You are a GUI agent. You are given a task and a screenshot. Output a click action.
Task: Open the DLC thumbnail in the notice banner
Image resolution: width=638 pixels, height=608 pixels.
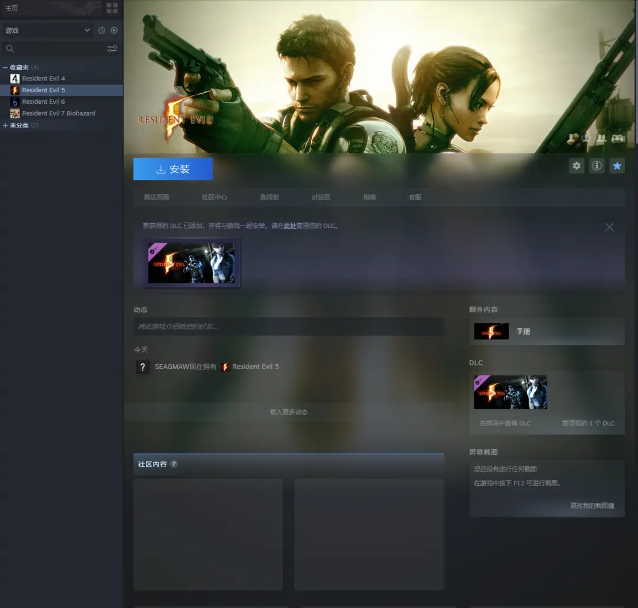(x=191, y=263)
